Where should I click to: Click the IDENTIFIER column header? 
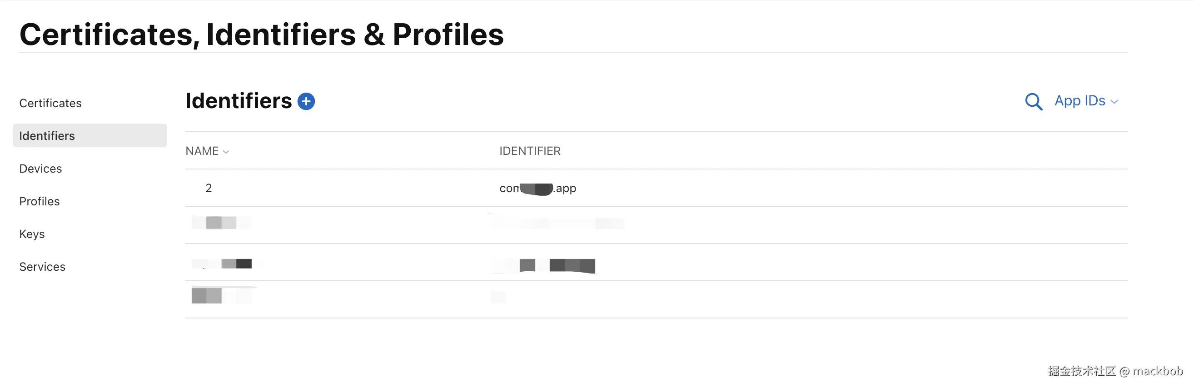click(x=530, y=151)
